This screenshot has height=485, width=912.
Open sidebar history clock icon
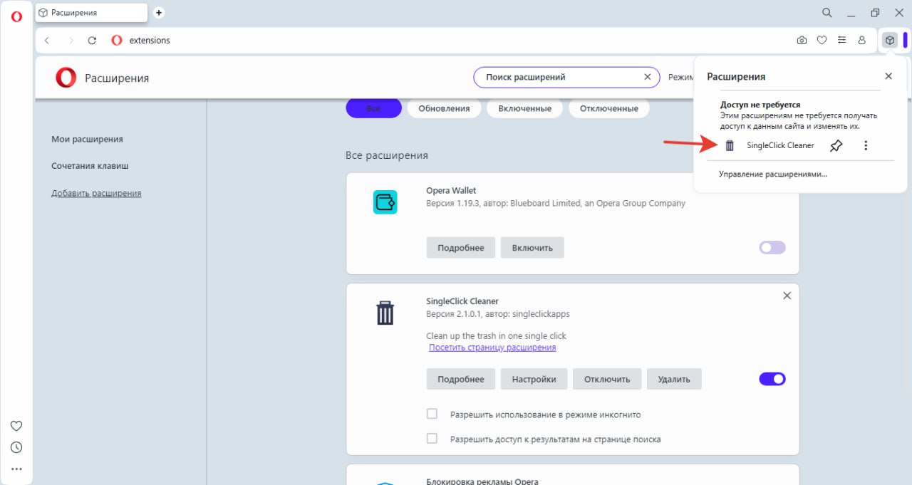pos(16,447)
